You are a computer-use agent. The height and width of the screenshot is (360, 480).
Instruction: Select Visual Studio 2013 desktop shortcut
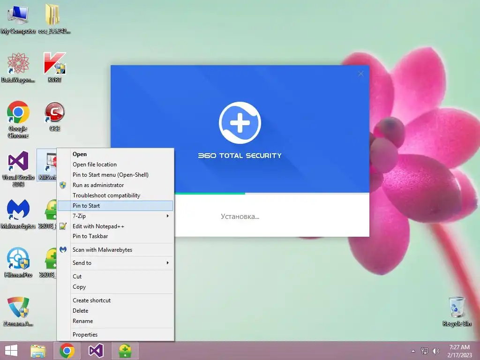tap(18, 168)
